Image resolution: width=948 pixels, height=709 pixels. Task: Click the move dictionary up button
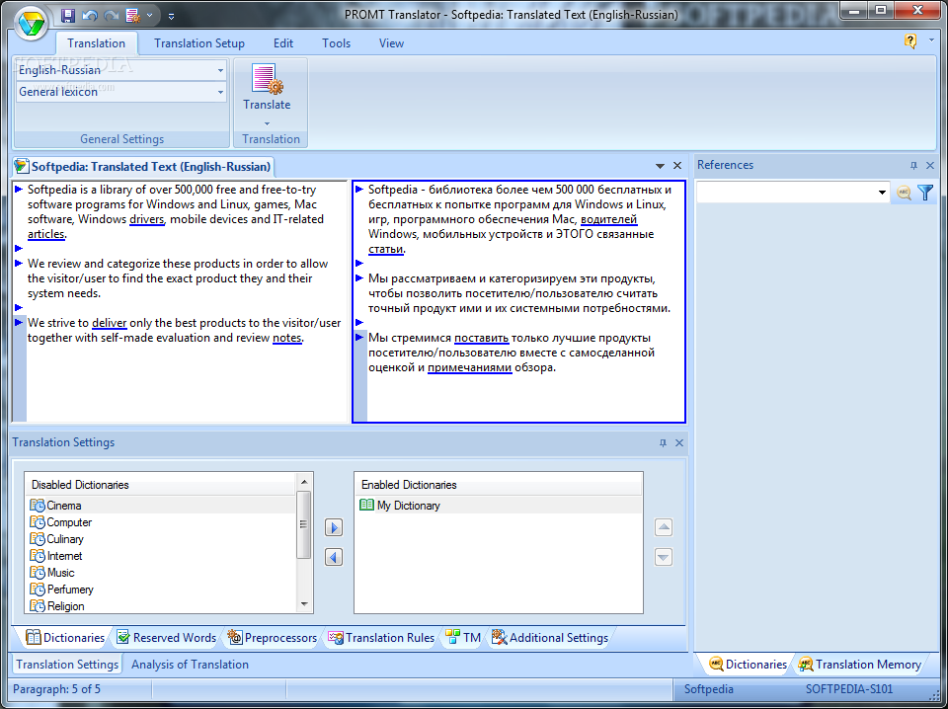click(664, 527)
